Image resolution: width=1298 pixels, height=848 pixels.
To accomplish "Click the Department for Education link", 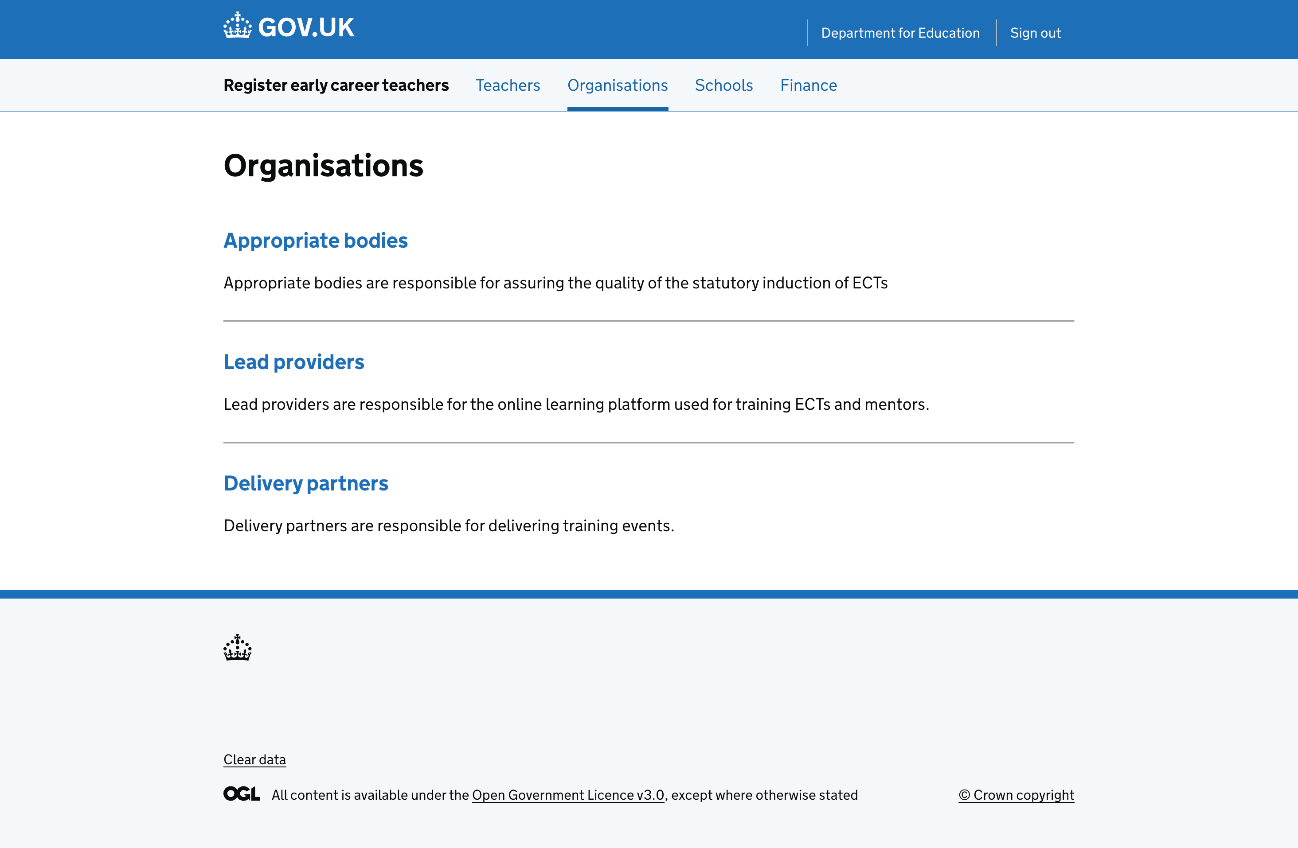I will (x=900, y=33).
